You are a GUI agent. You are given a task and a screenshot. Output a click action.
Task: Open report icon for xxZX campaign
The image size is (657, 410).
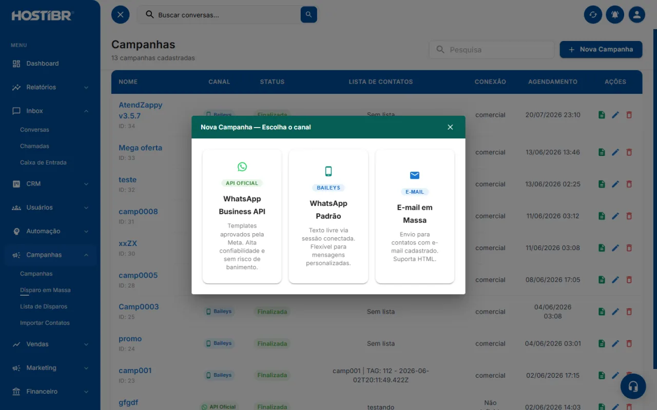pyautogui.click(x=602, y=248)
